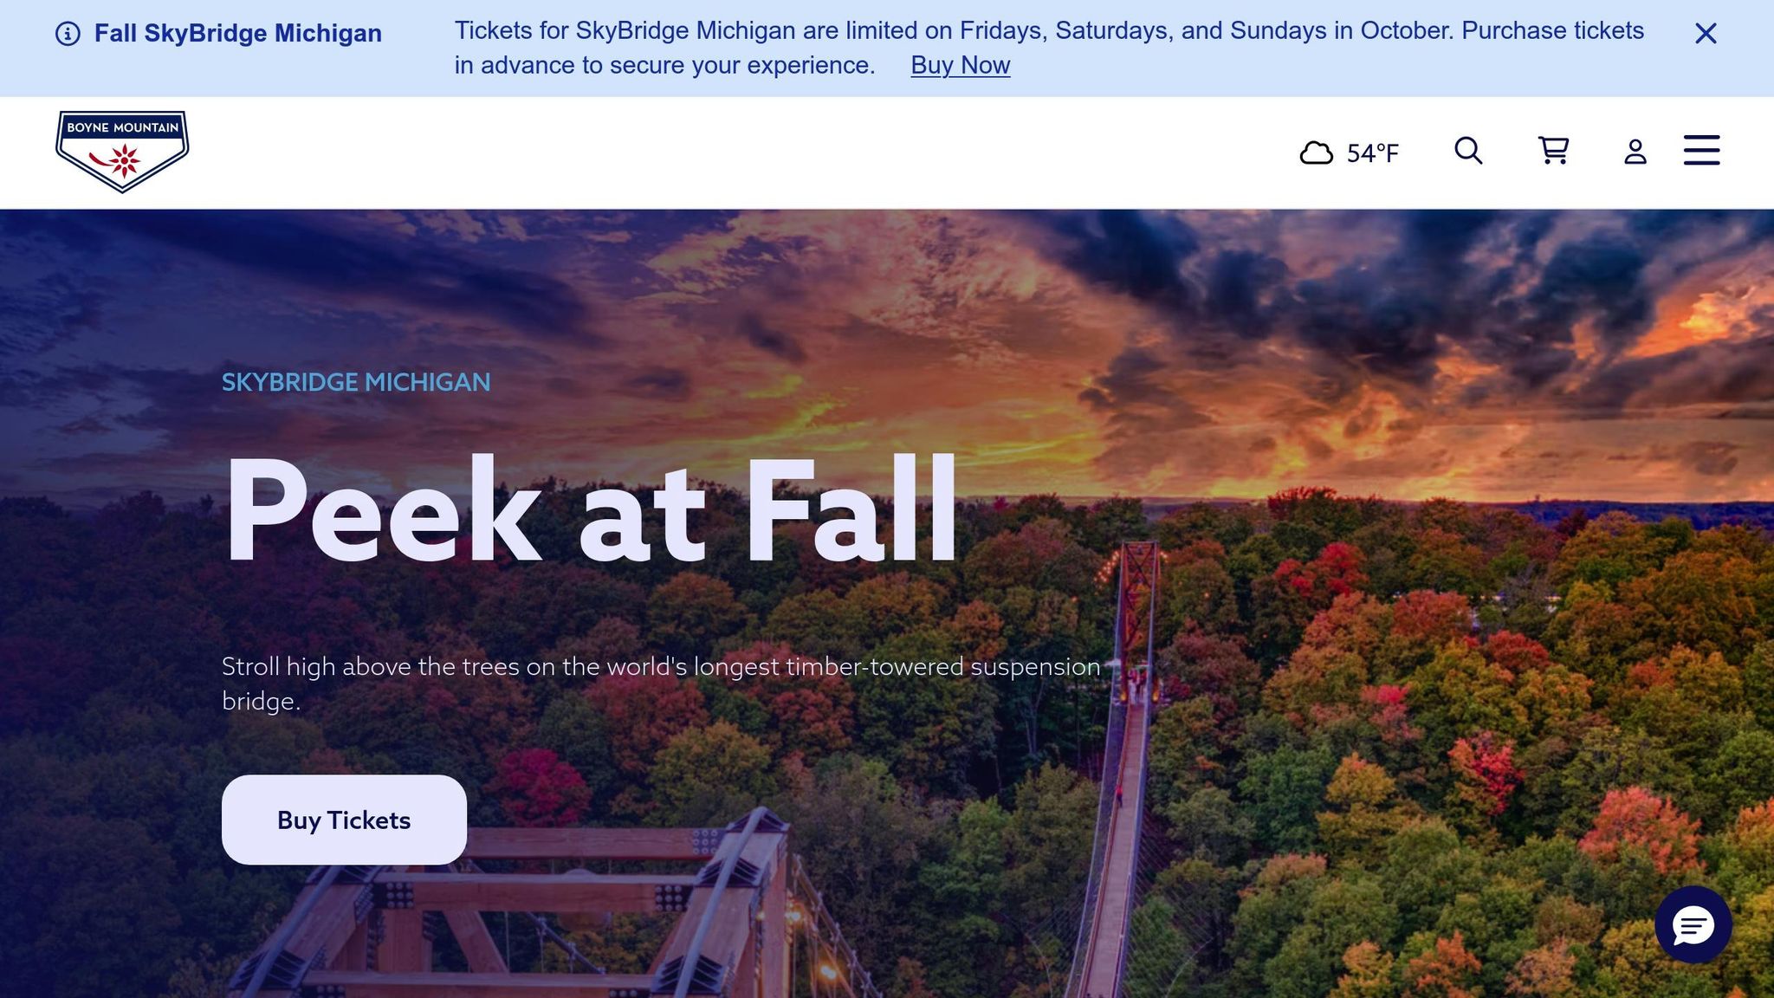View the shopping cart

[x=1553, y=151]
